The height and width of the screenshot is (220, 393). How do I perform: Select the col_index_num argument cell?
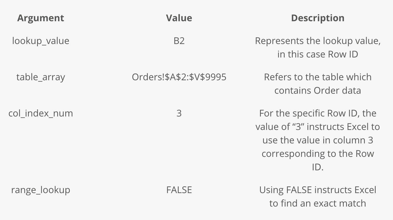coord(41,113)
